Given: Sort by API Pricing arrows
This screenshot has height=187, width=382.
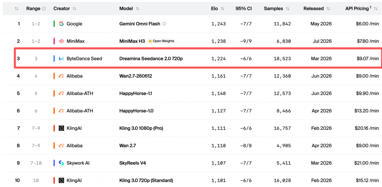Looking at the screenshot, I should pos(375,9).
